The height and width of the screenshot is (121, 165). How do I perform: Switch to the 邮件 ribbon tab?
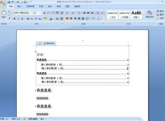click(x=50, y=6)
